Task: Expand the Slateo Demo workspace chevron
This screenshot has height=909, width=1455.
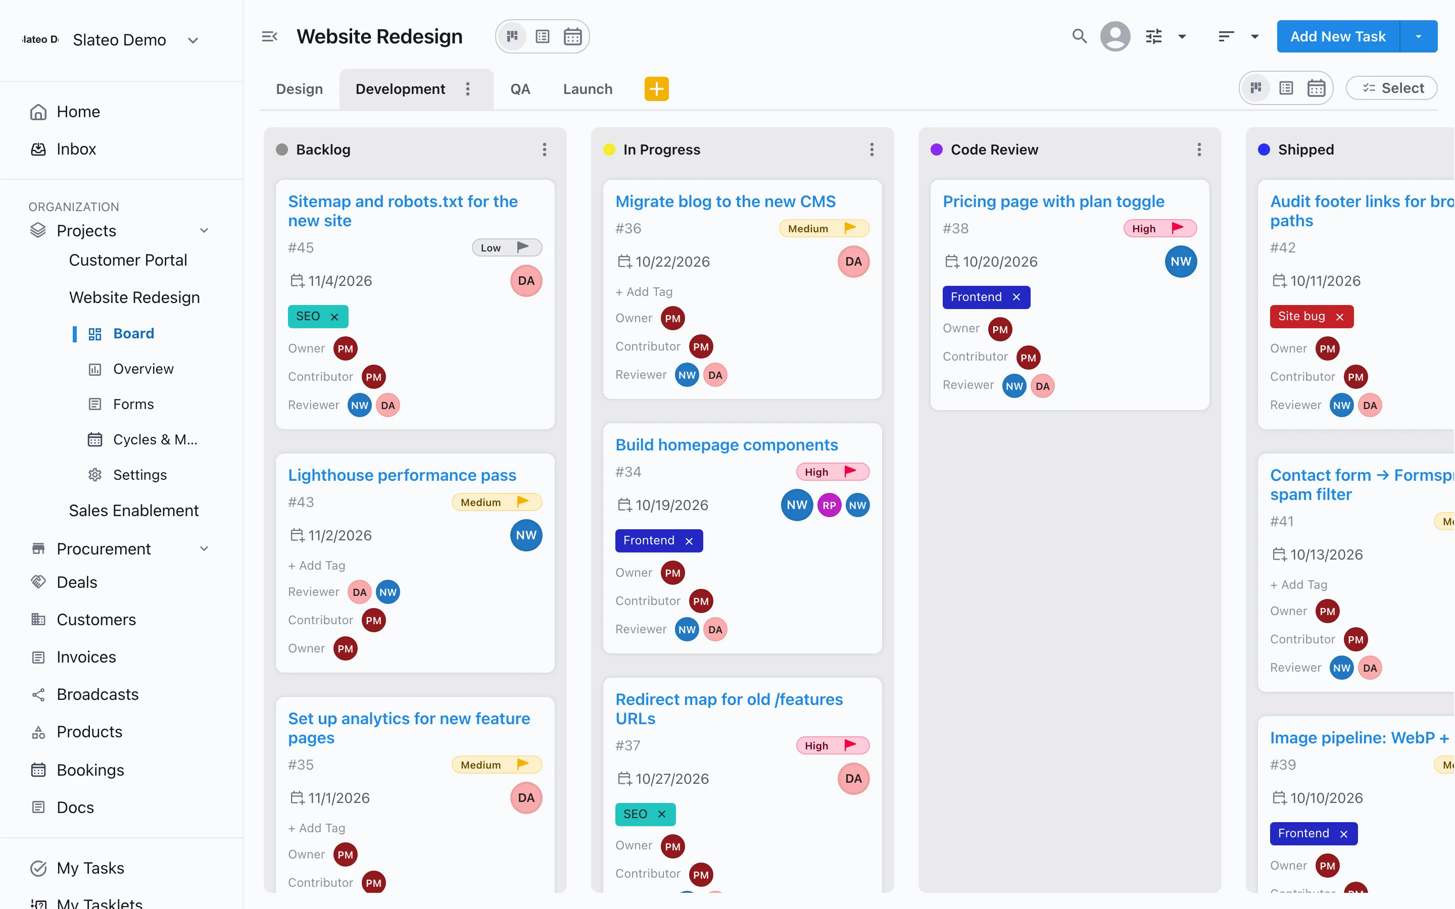Action: tap(193, 40)
